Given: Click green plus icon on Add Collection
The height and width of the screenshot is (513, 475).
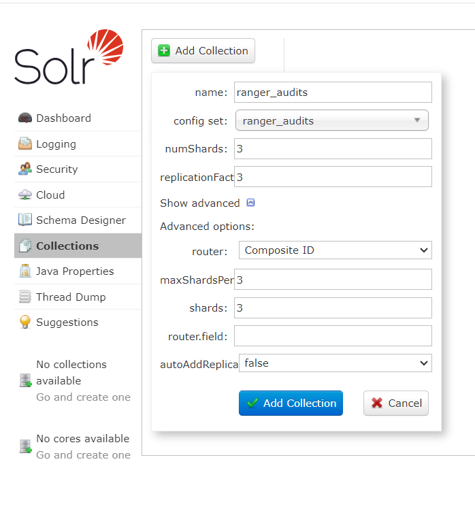Looking at the screenshot, I should click(x=164, y=51).
